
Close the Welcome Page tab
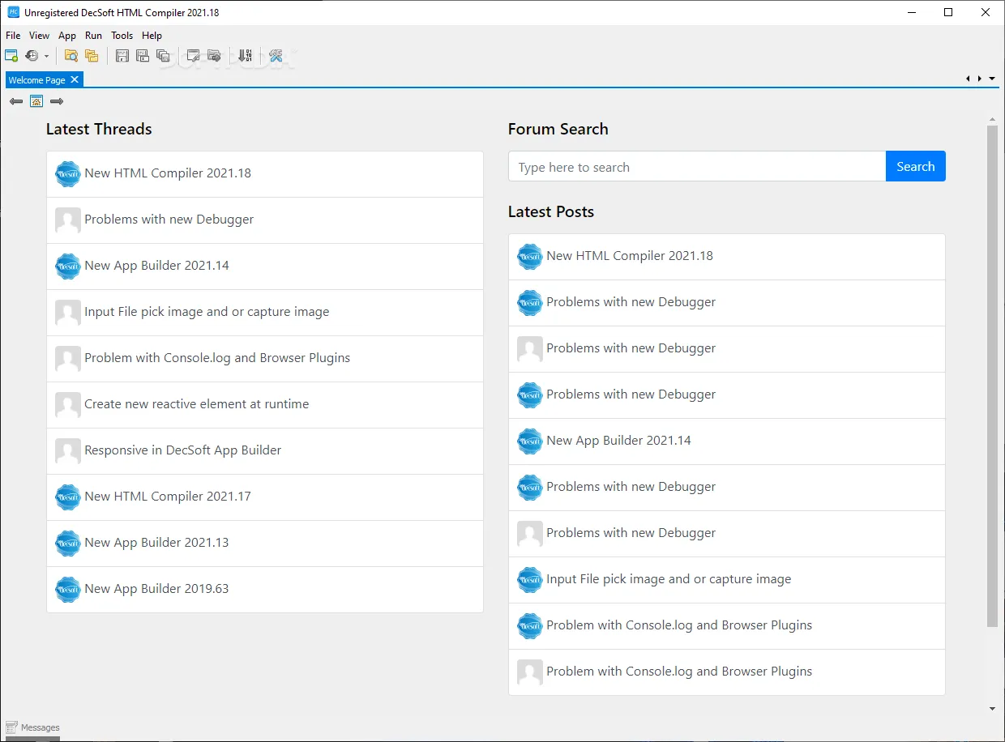pos(75,79)
